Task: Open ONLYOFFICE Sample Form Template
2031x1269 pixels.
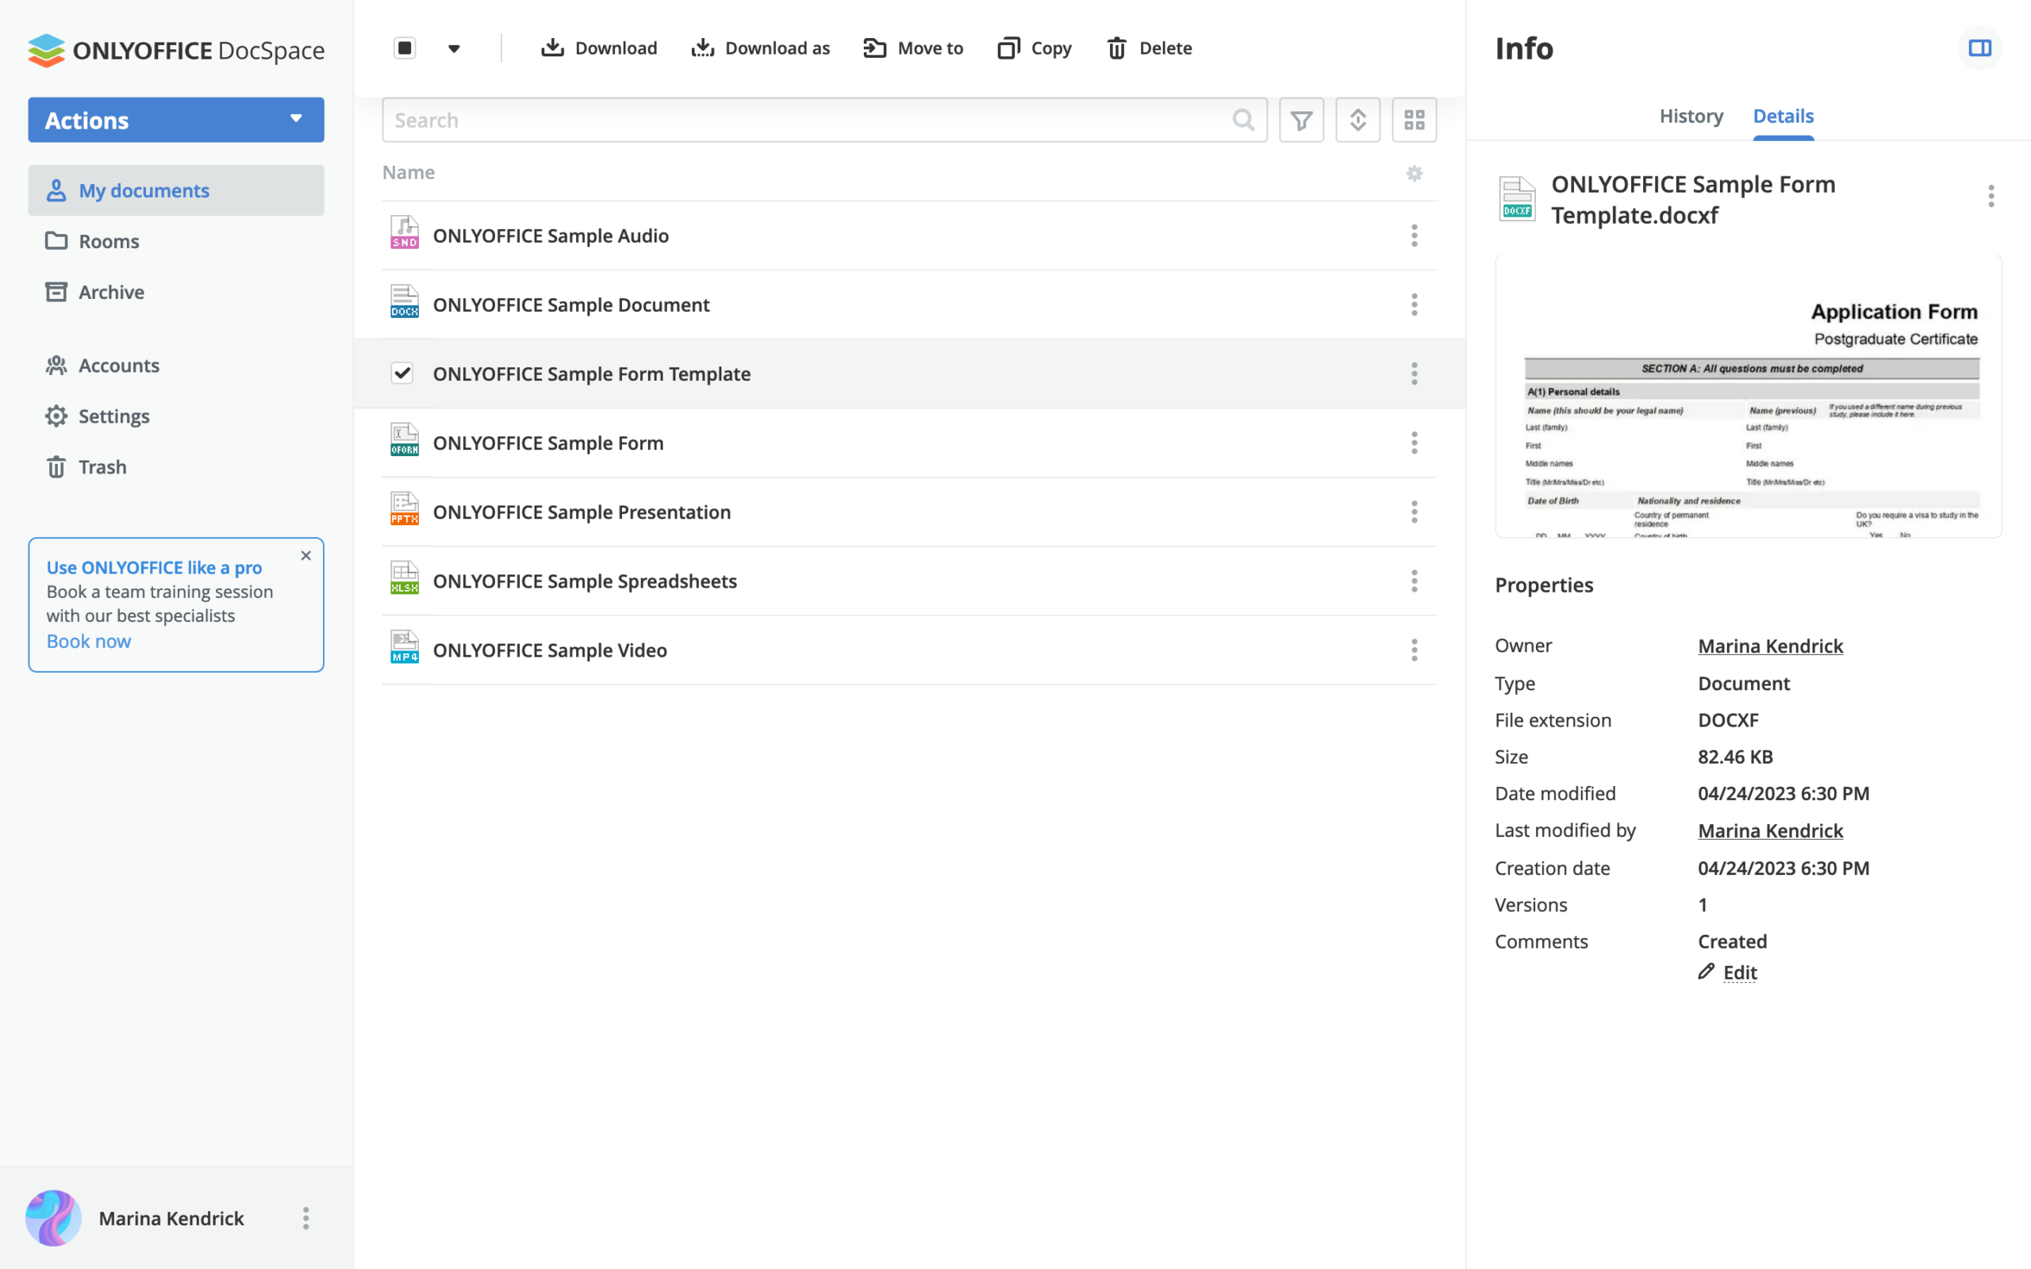Action: tap(592, 374)
